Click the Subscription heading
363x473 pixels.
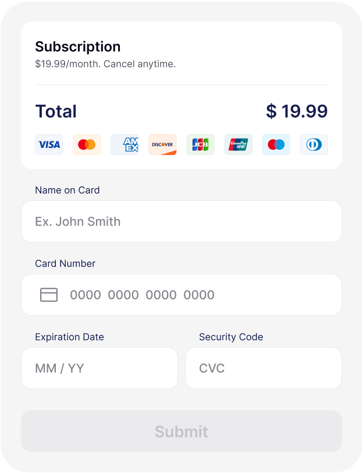[78, 47]
